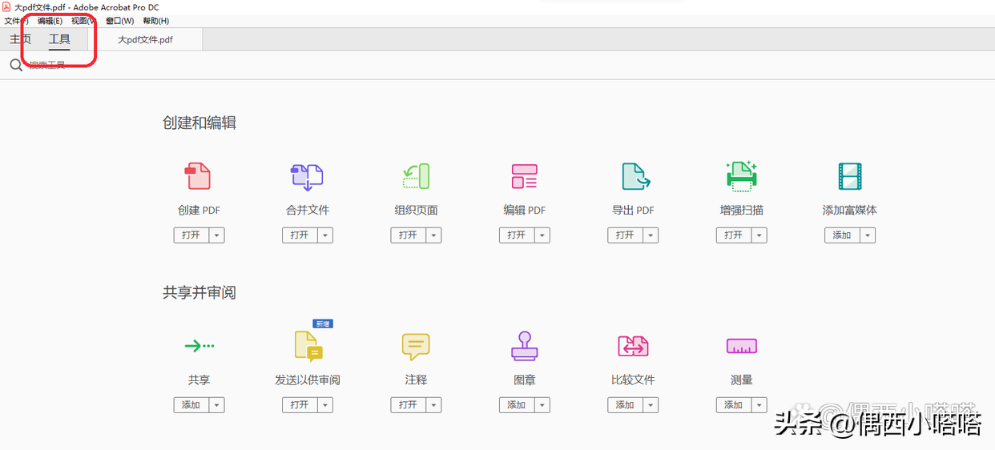
Task: Expand dropdown arrow under 导出 PDF
Action: tap(651, 235)
